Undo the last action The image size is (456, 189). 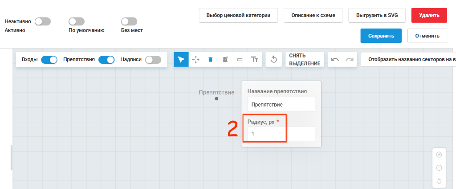[335, 59]
